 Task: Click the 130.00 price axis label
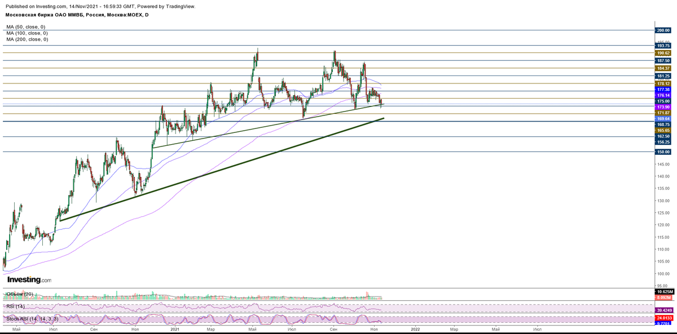662,201
